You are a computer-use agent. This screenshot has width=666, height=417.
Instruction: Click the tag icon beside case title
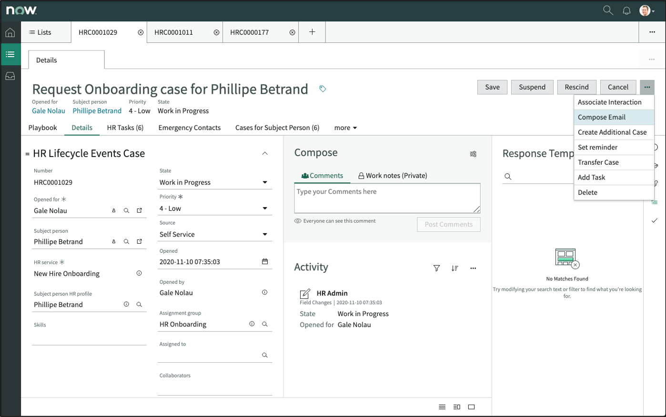pos(323,89)
